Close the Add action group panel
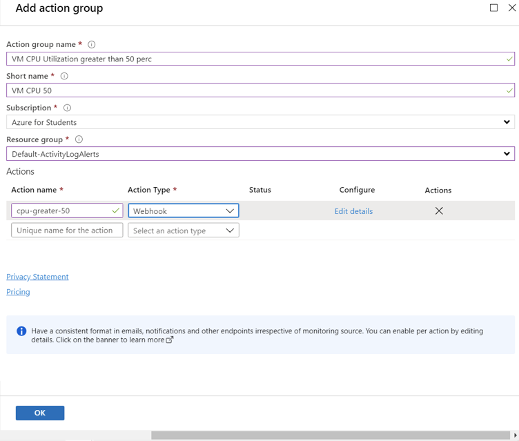Viewport: 519px width, 441px height. pyautogui.click(x=512, y=8)
